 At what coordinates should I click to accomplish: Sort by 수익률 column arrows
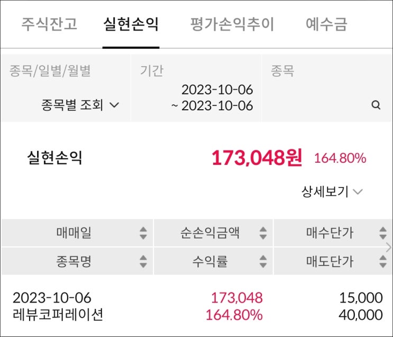coord(263,261)
